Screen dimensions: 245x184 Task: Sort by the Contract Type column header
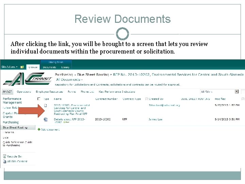pyautogui.click(x=132, y=99)
